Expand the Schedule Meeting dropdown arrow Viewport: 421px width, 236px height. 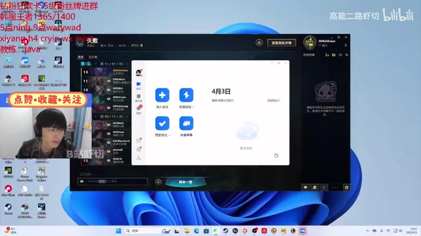click(x=169, y=136)
